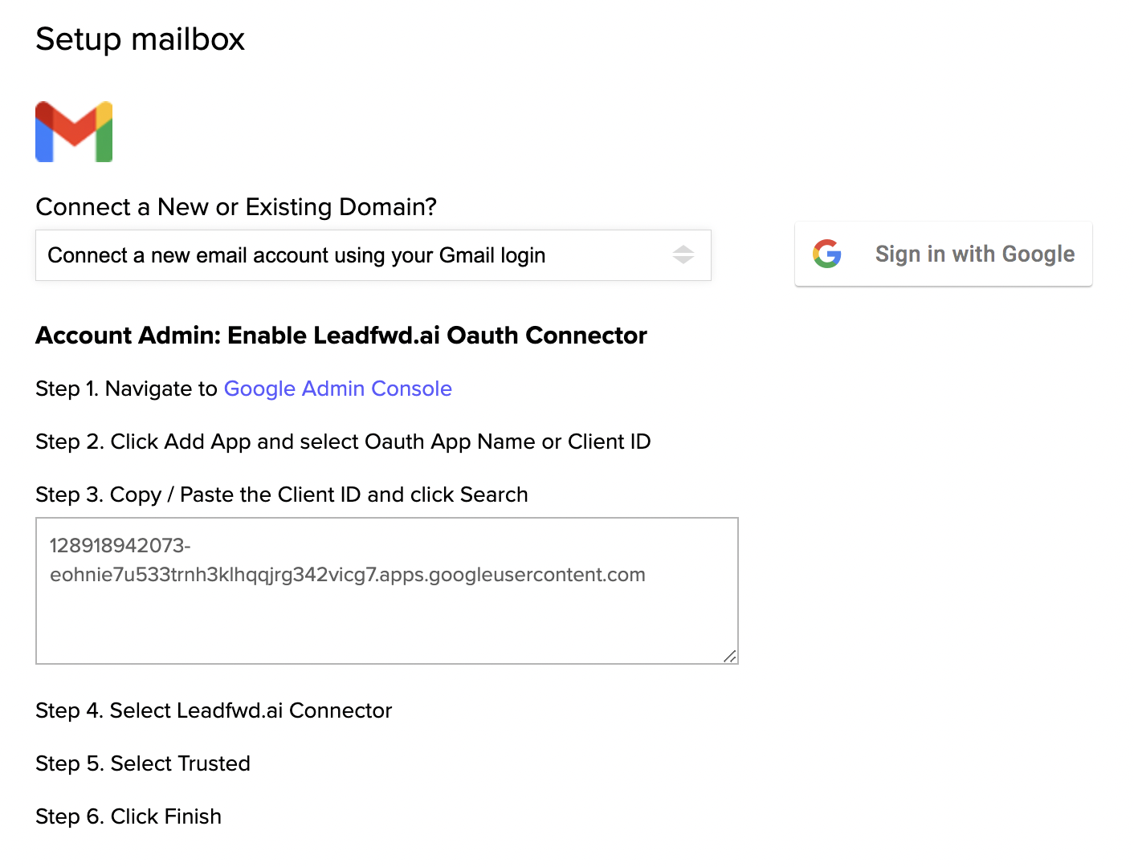Click the Connect a New or Existing Domain label

(x=236, y=207)
